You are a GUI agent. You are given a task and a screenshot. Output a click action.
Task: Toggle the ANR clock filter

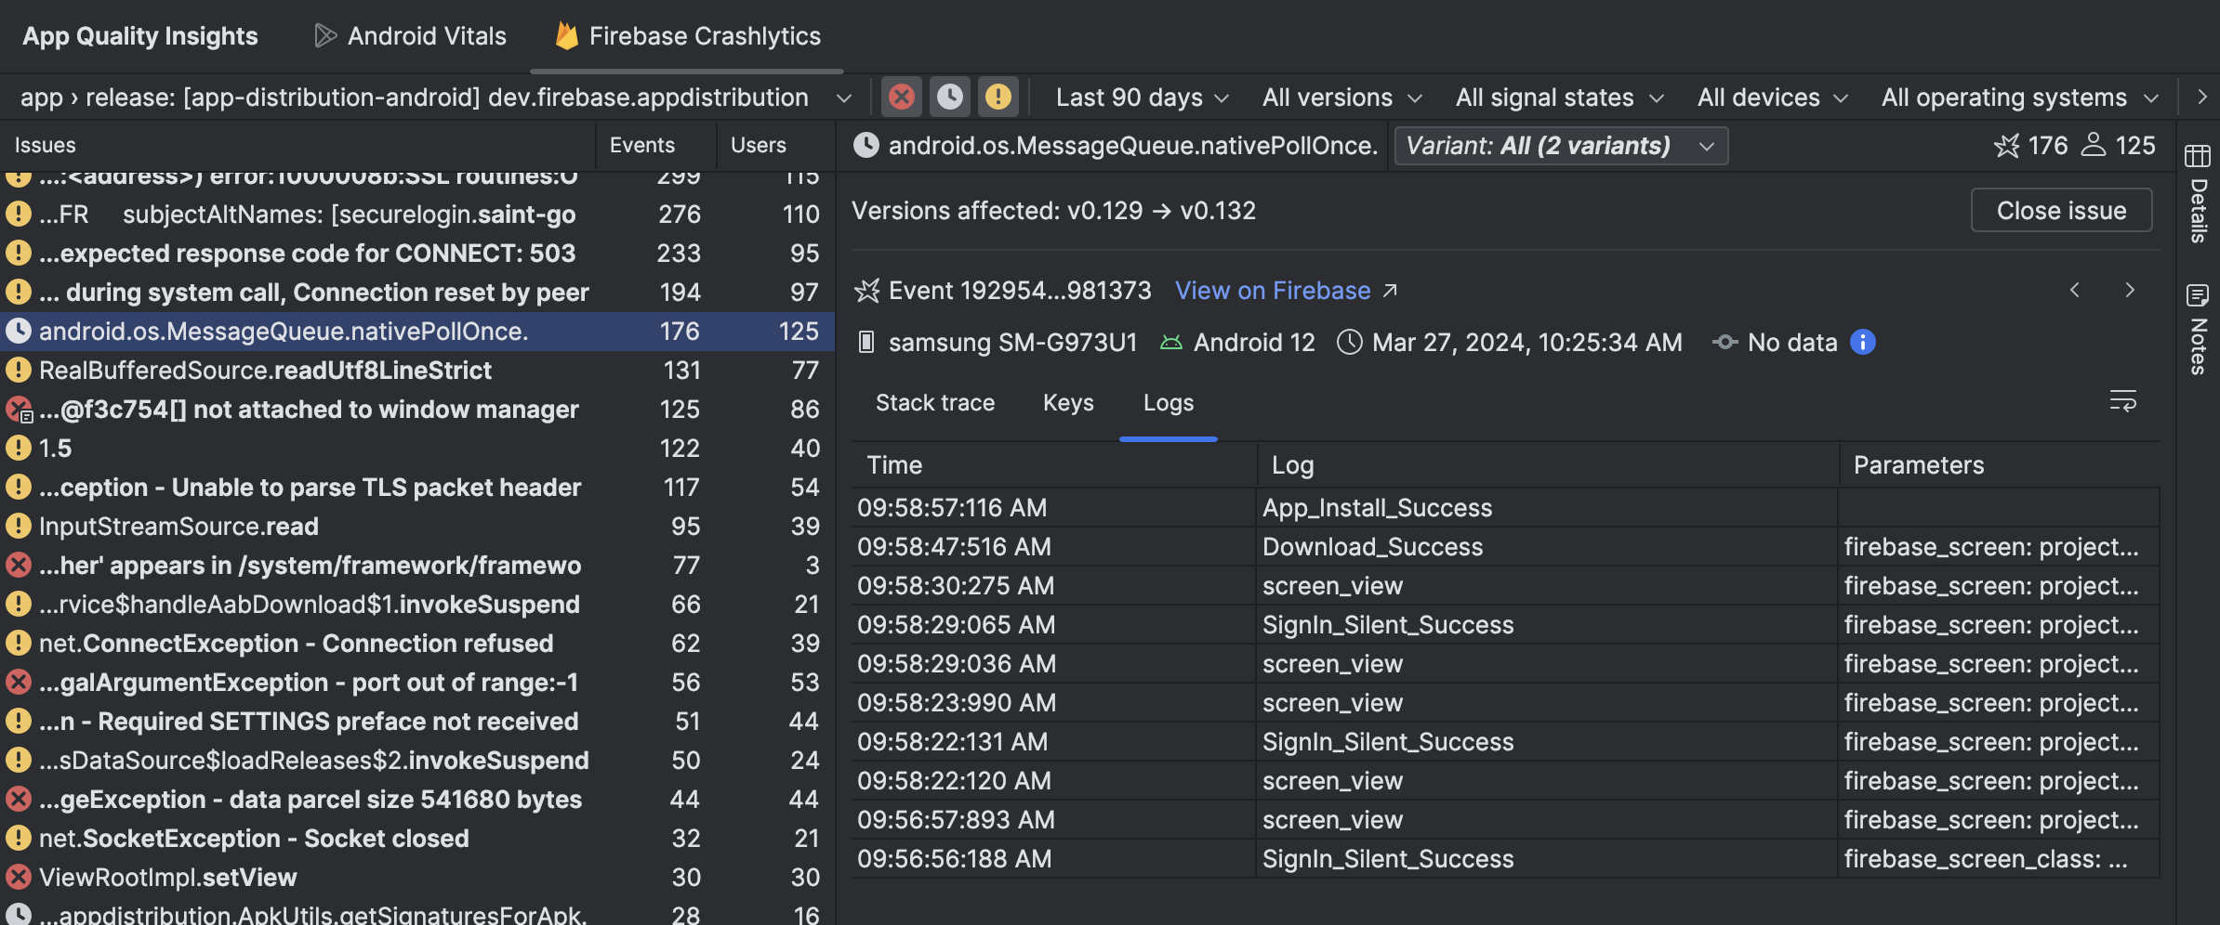(949, 97)
